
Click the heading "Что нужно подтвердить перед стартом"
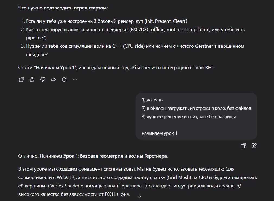tap(63, 8)
